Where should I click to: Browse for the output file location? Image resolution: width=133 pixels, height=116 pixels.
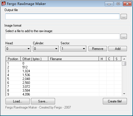pos(124,17)
